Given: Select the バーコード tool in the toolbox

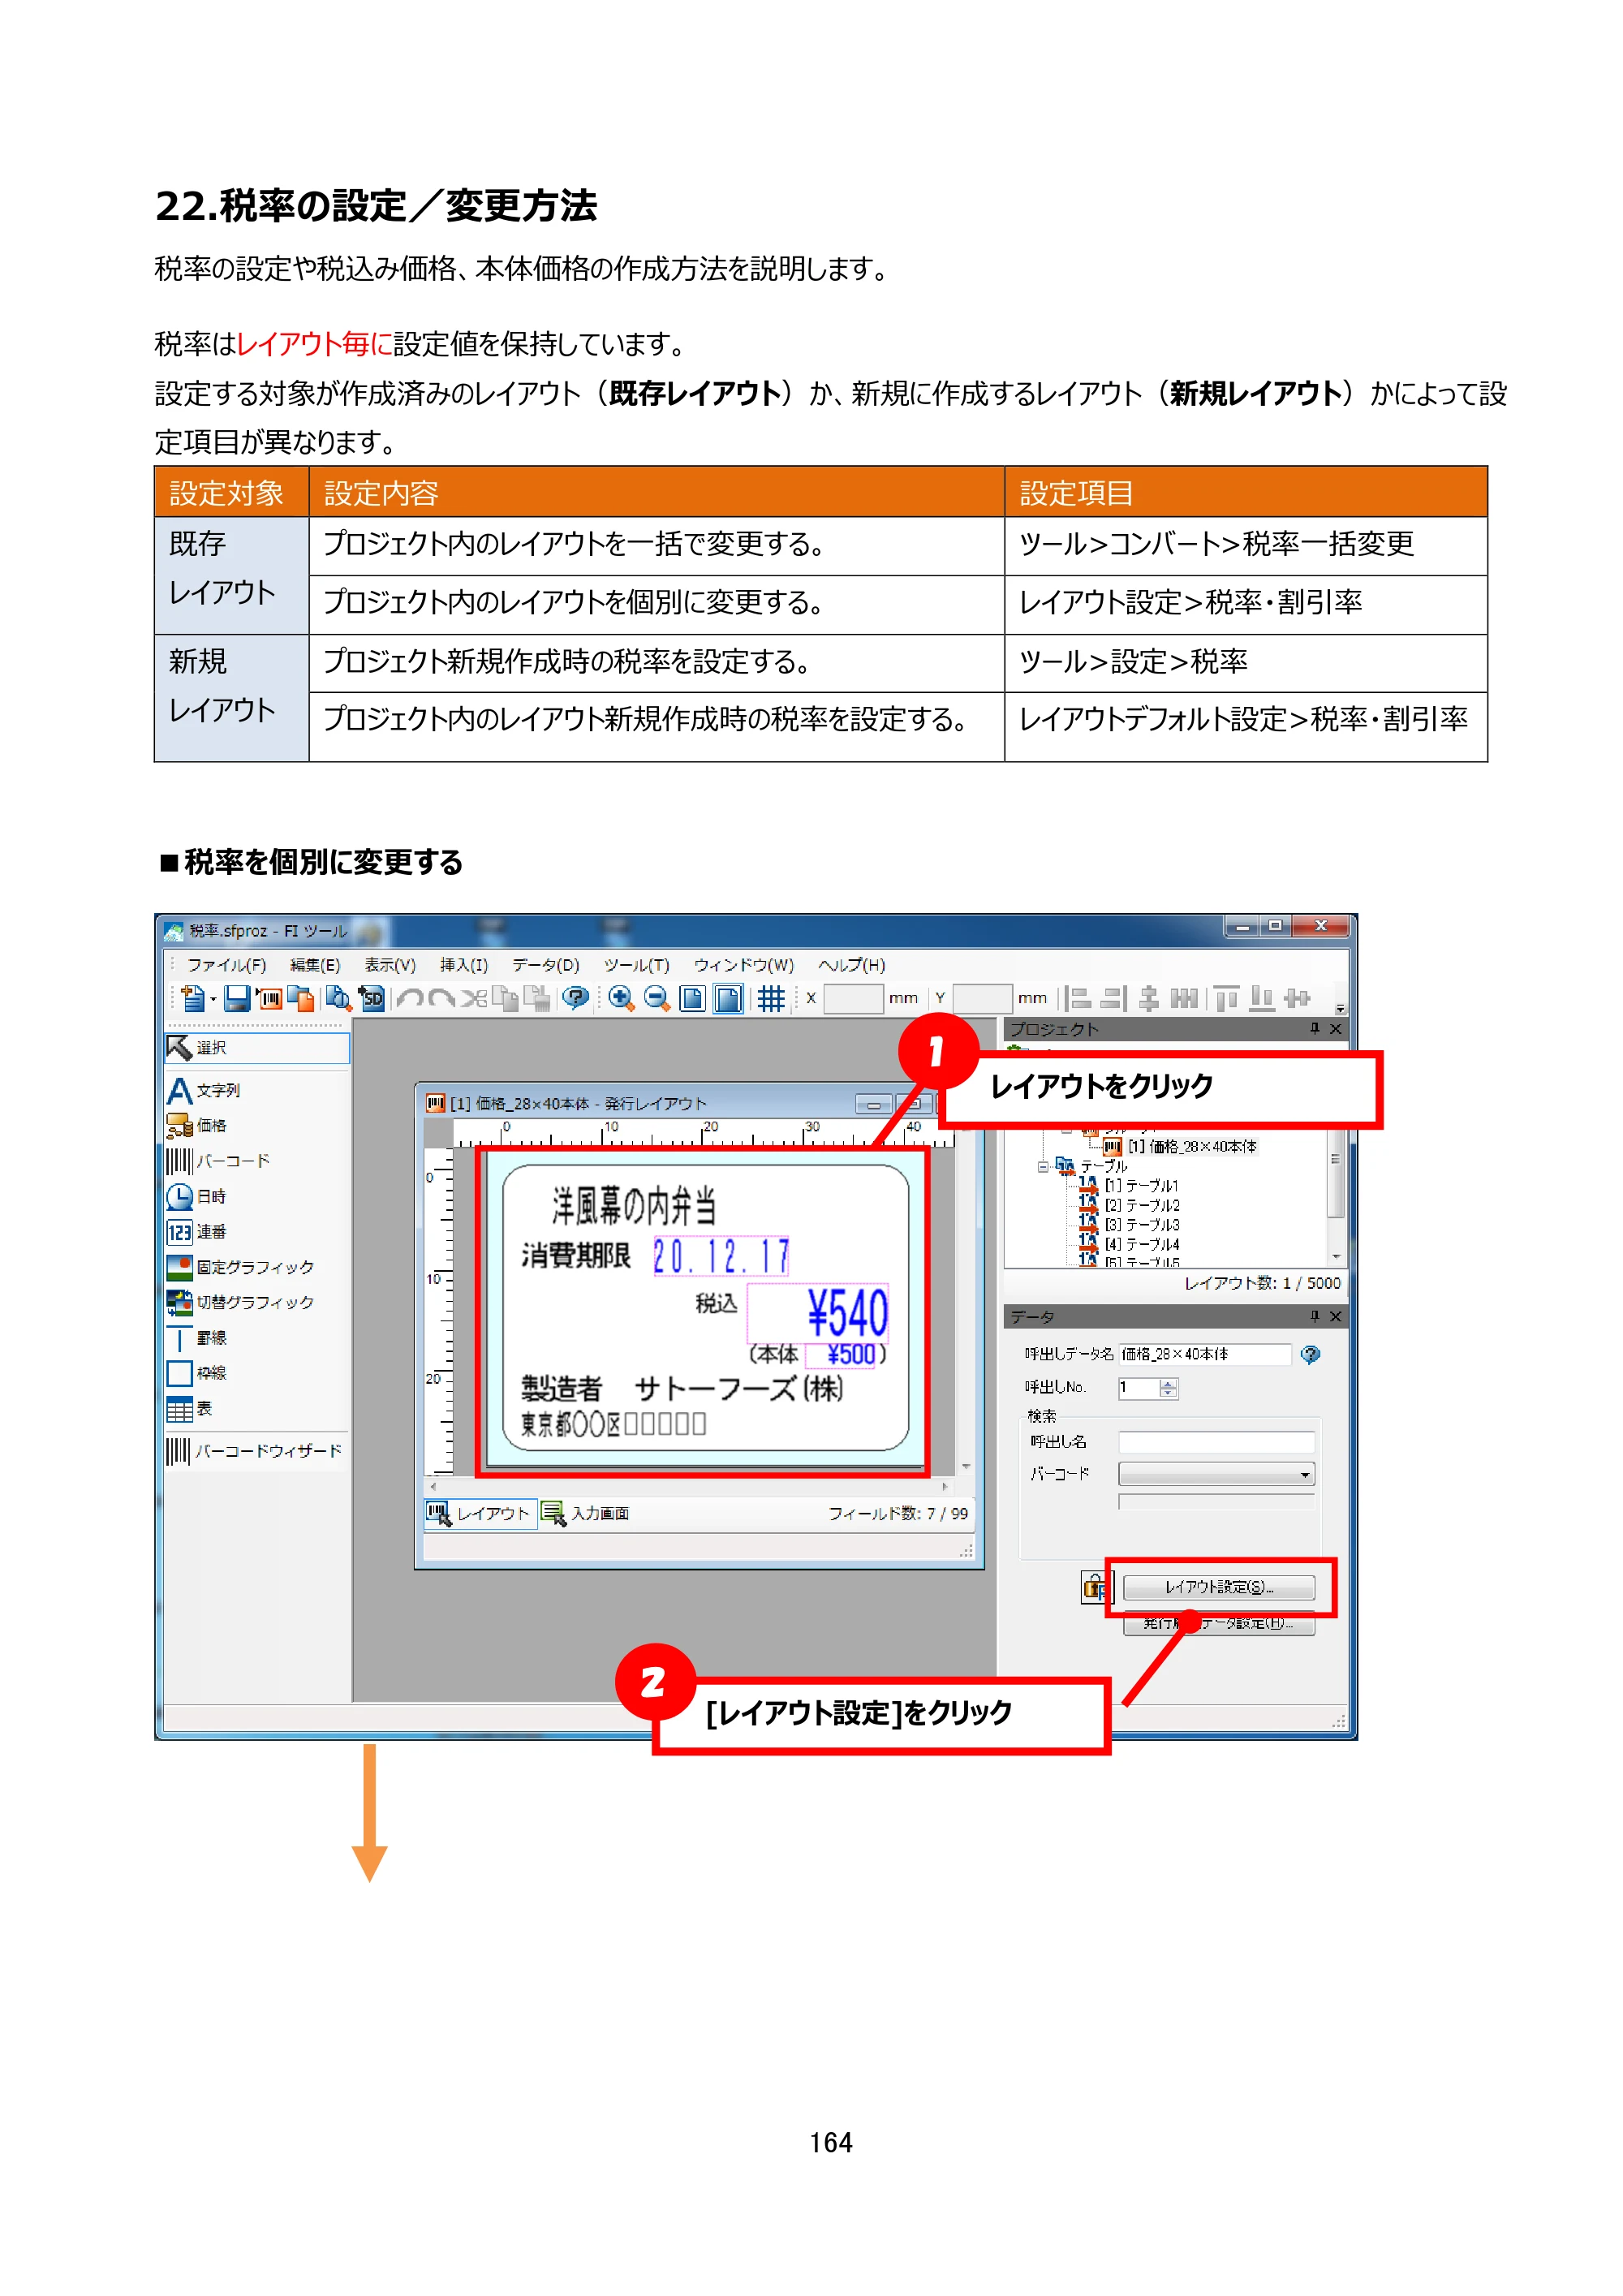Looking at the screenshot, I should (218, 1161).
